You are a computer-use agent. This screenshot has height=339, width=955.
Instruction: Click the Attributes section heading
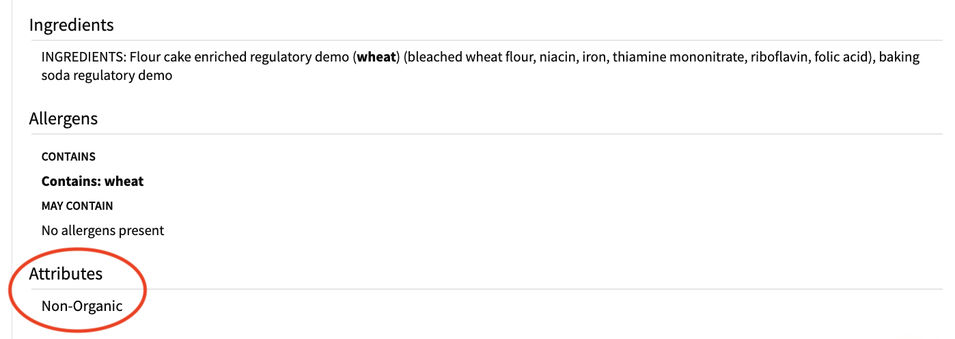[66, 273]
